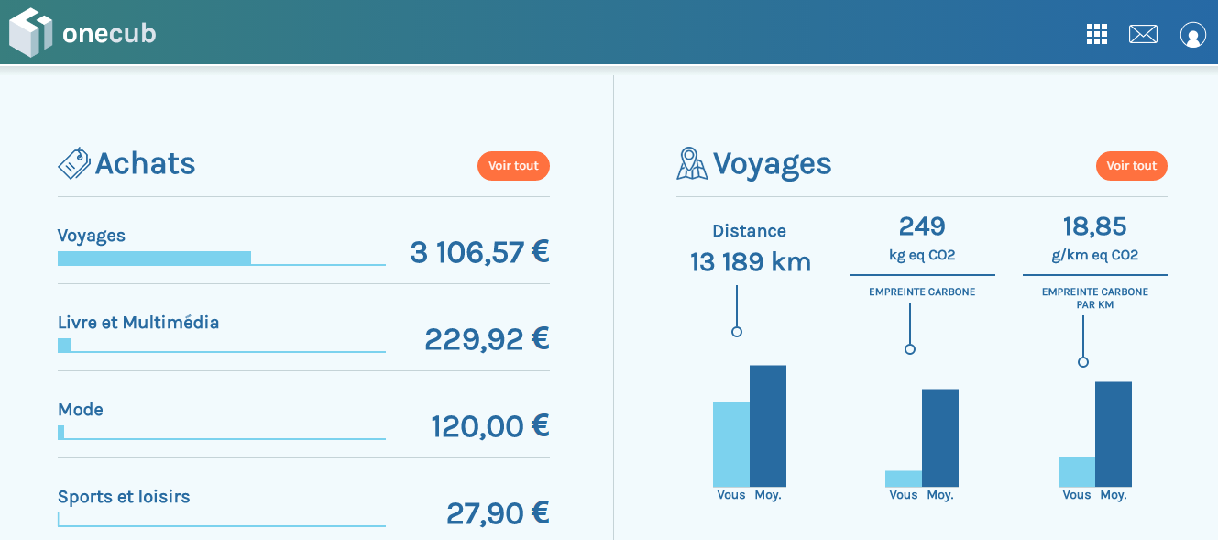This screenshot has width=1218, height=540.
Task: Click the dark Moy. bar in the Distance chart
Action: click(x=768, y=426)
